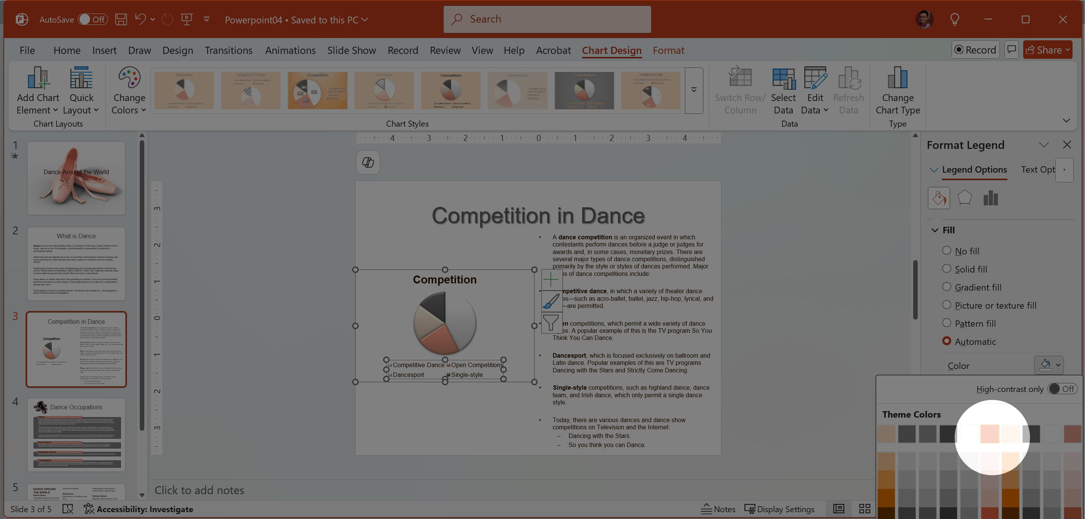This screenshot has height=519, width=1085.
Task: Open the Notes pane from the status bar
Action: (x=718, y=509)
